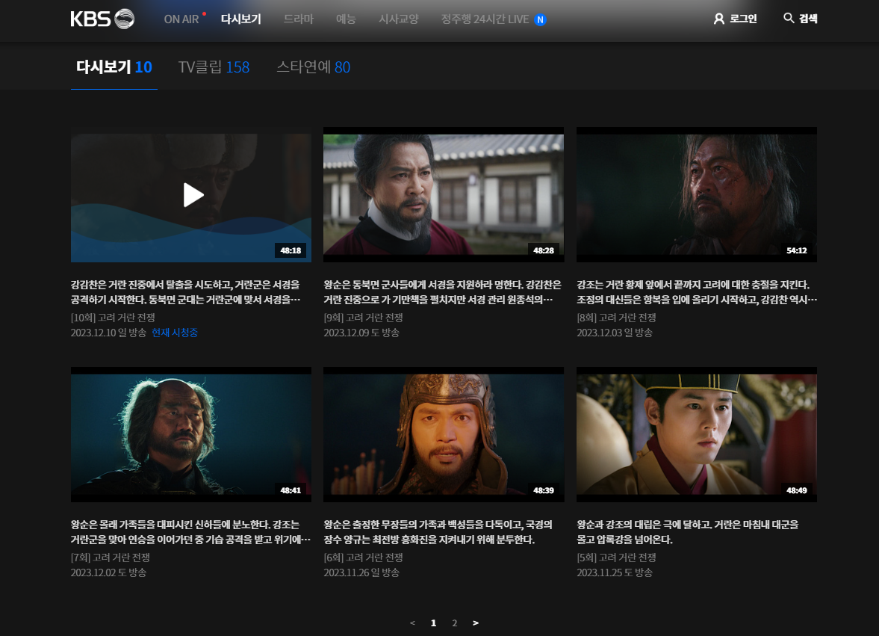The image size is (879, 636).
Task: Click the 2023.11.25 토 방송 date
Action: (615, 572)
